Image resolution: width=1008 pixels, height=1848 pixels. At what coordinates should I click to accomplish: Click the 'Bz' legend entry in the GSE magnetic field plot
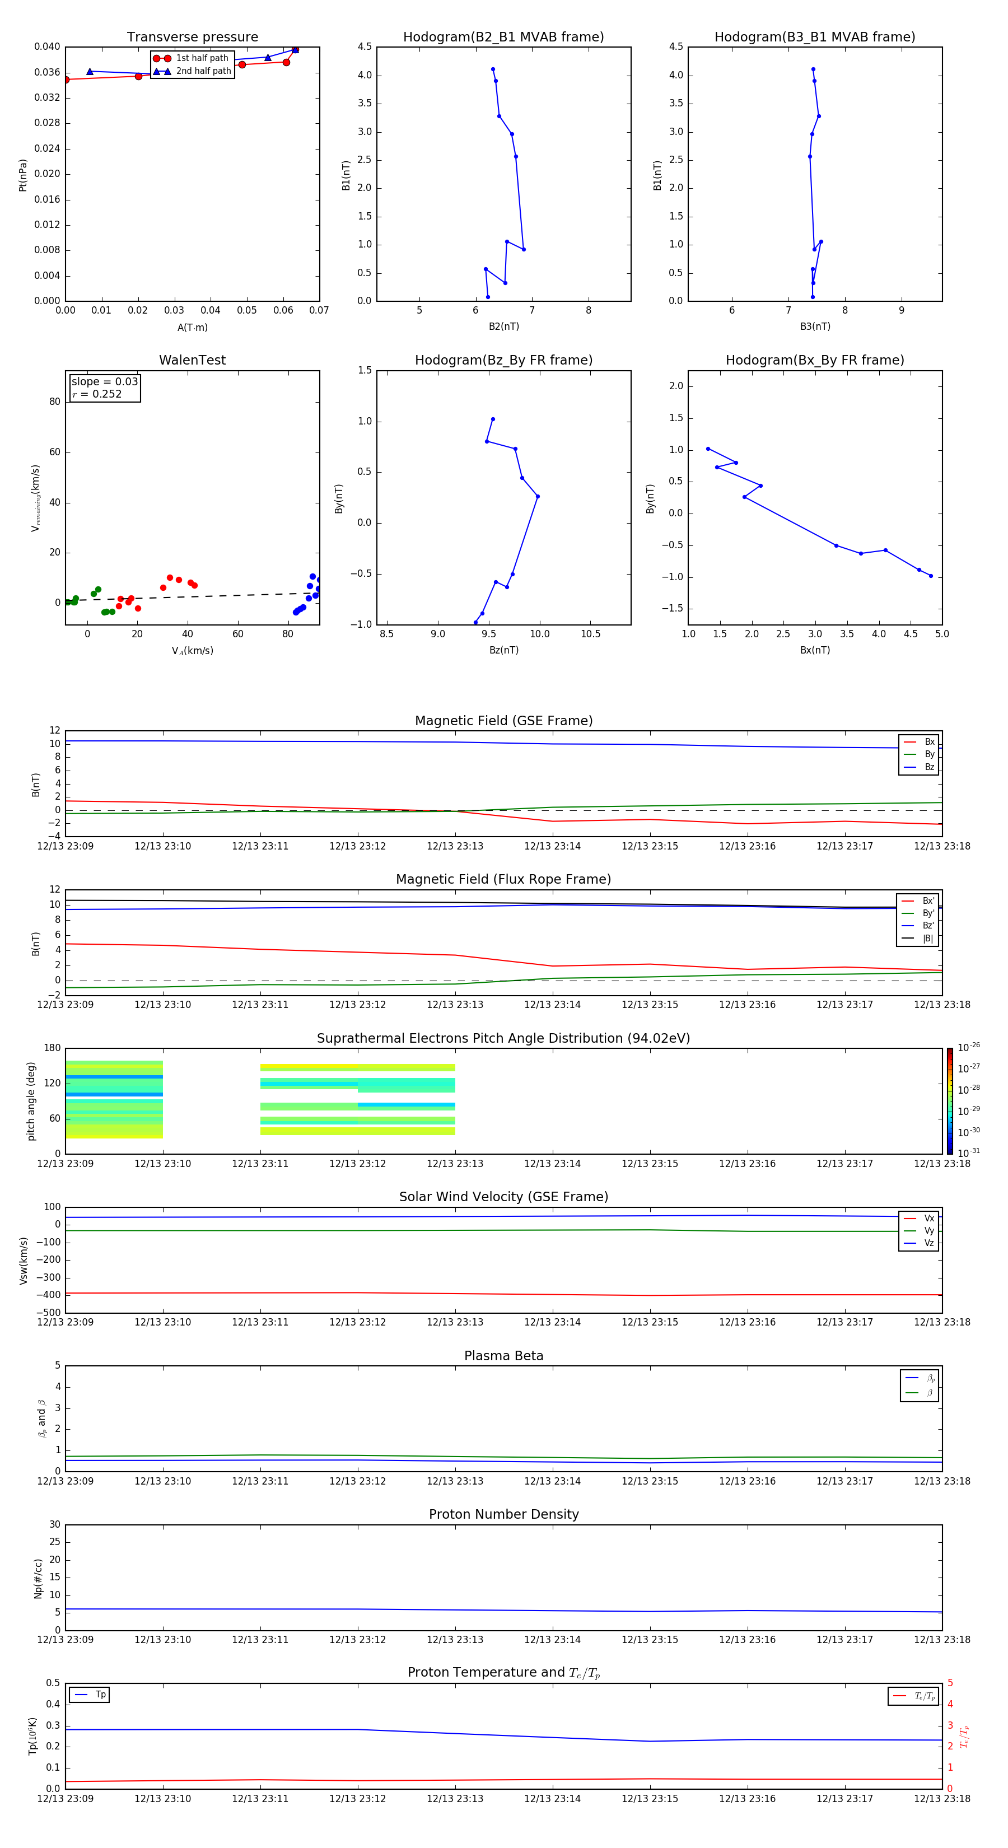(919, 767)
